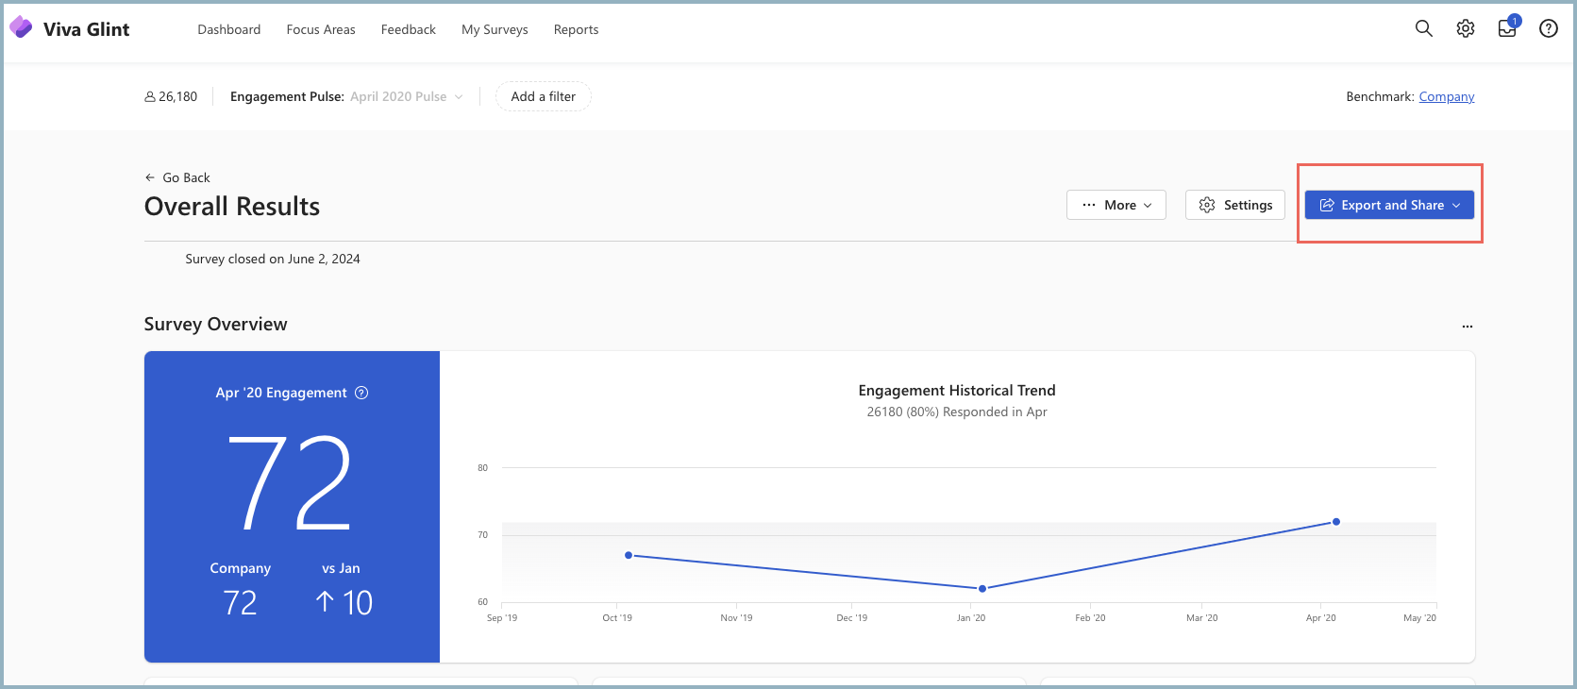Select the Oct '19 trend data point
This screenshot has width=1577, height=689.
629,555
